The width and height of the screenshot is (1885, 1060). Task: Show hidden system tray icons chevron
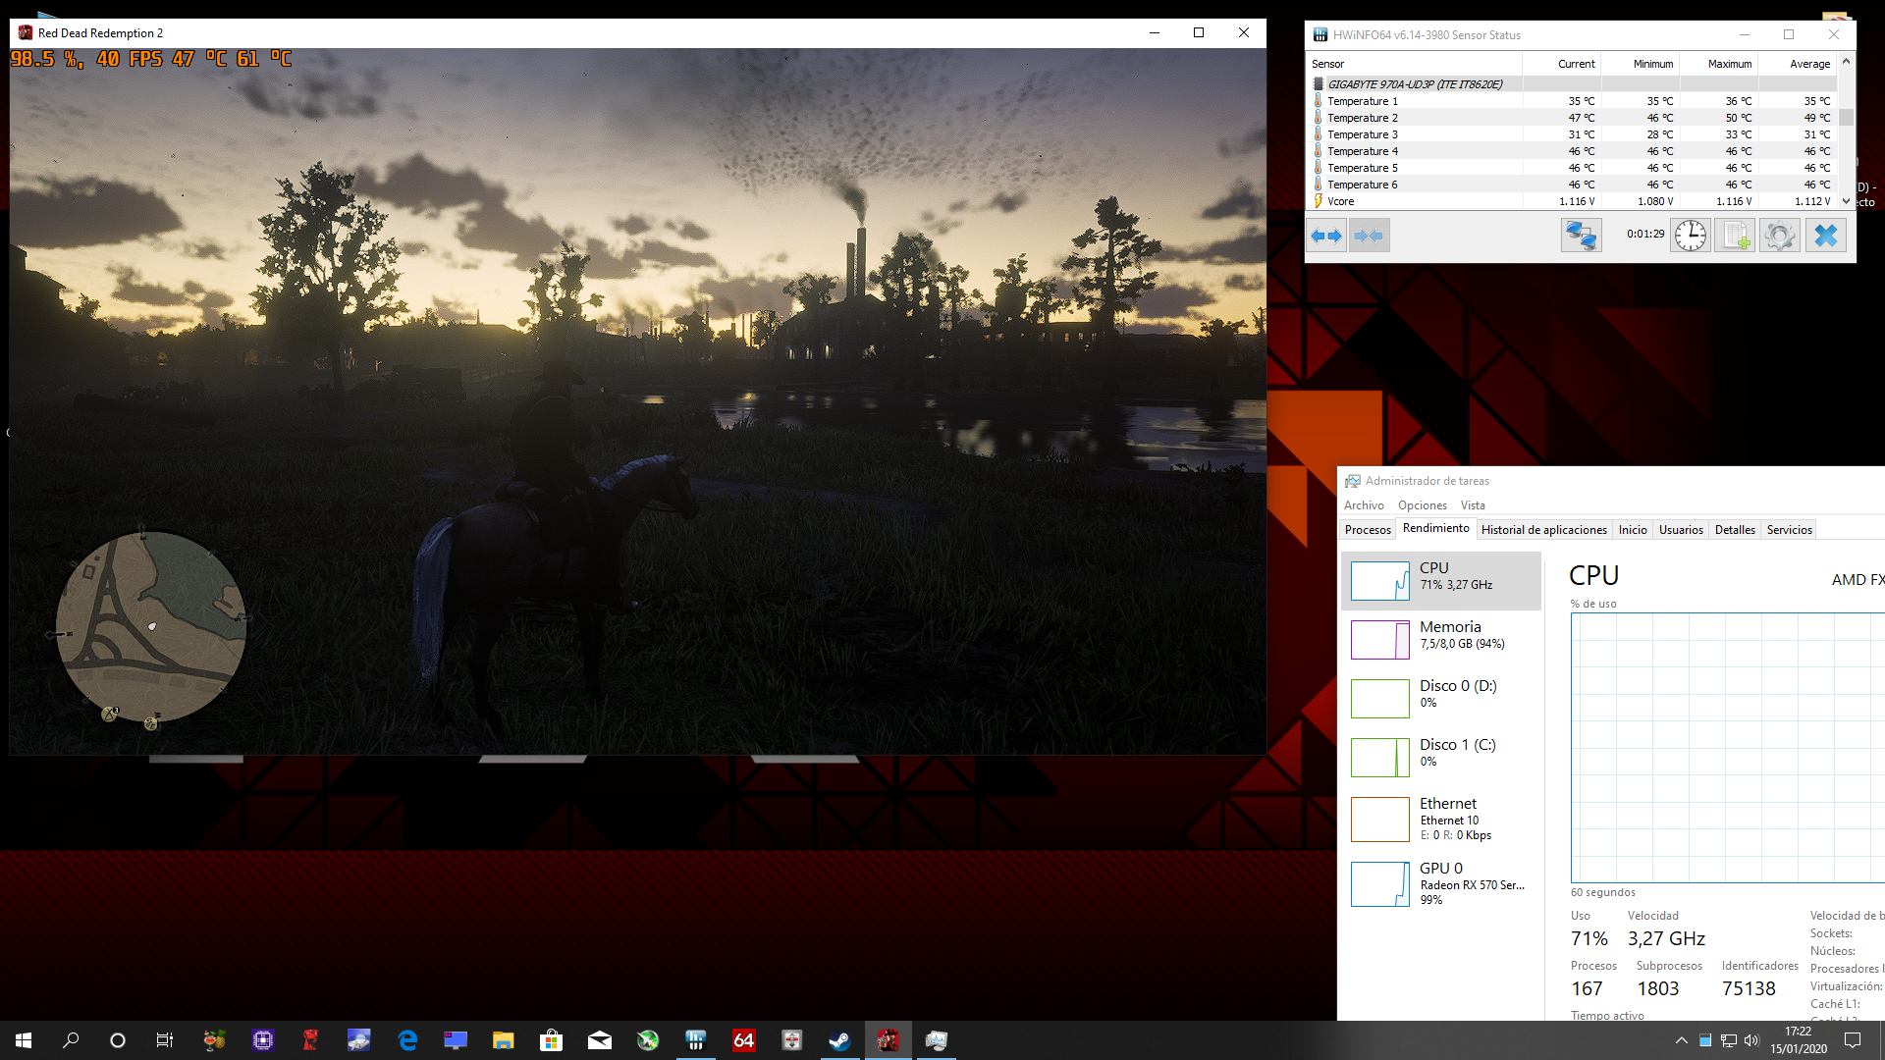click(x=1681, y=1040)
